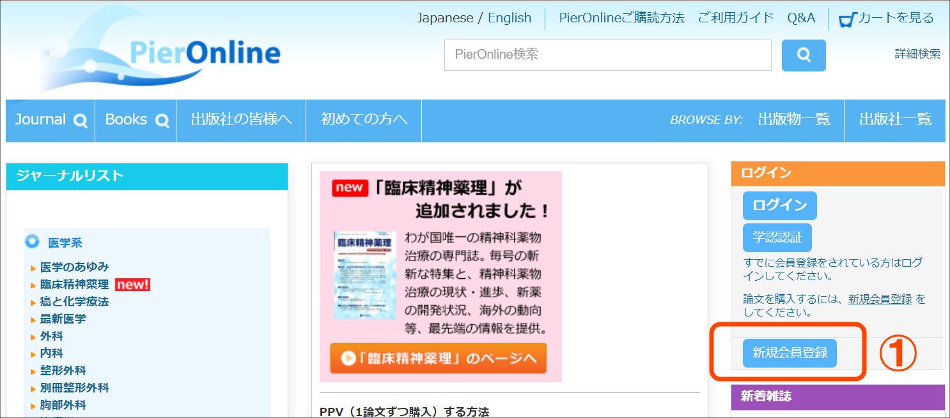Open 最新医学 journal
950x418 pixels.
[63, 319]
